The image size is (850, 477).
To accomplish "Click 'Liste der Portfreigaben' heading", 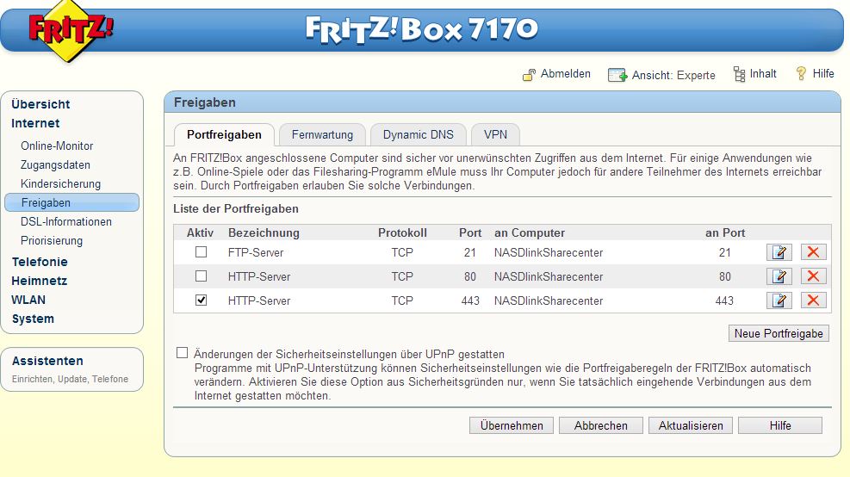I will (236, 208).
